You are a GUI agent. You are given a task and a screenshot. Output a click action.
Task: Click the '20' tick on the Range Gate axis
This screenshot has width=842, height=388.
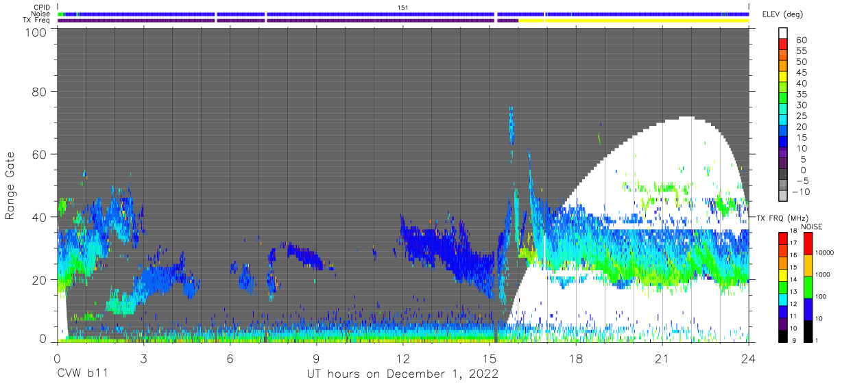pyautogui.click(x=40, y=280)
